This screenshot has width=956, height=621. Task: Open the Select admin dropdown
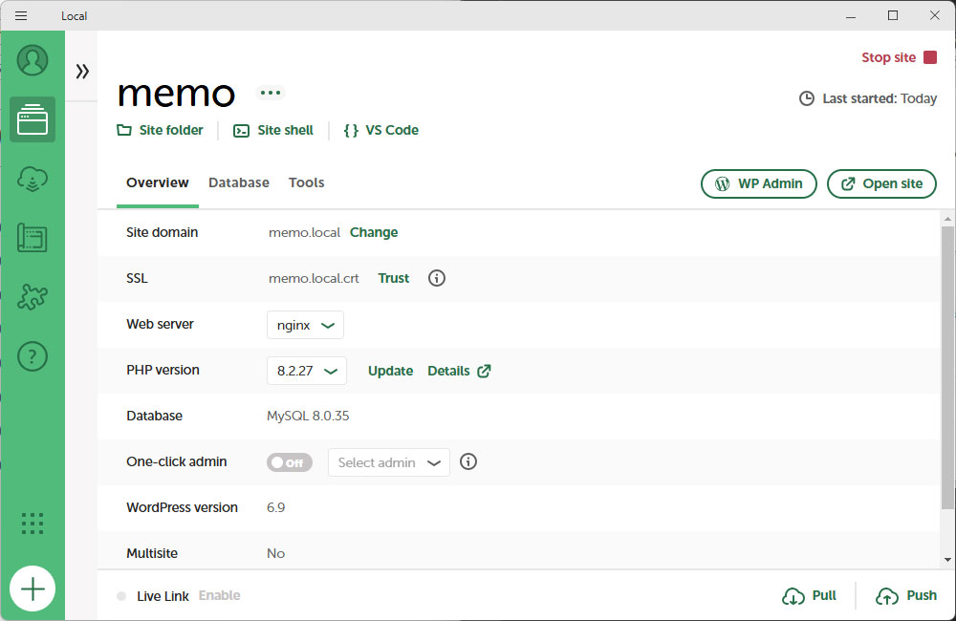(x=388, y=462)
